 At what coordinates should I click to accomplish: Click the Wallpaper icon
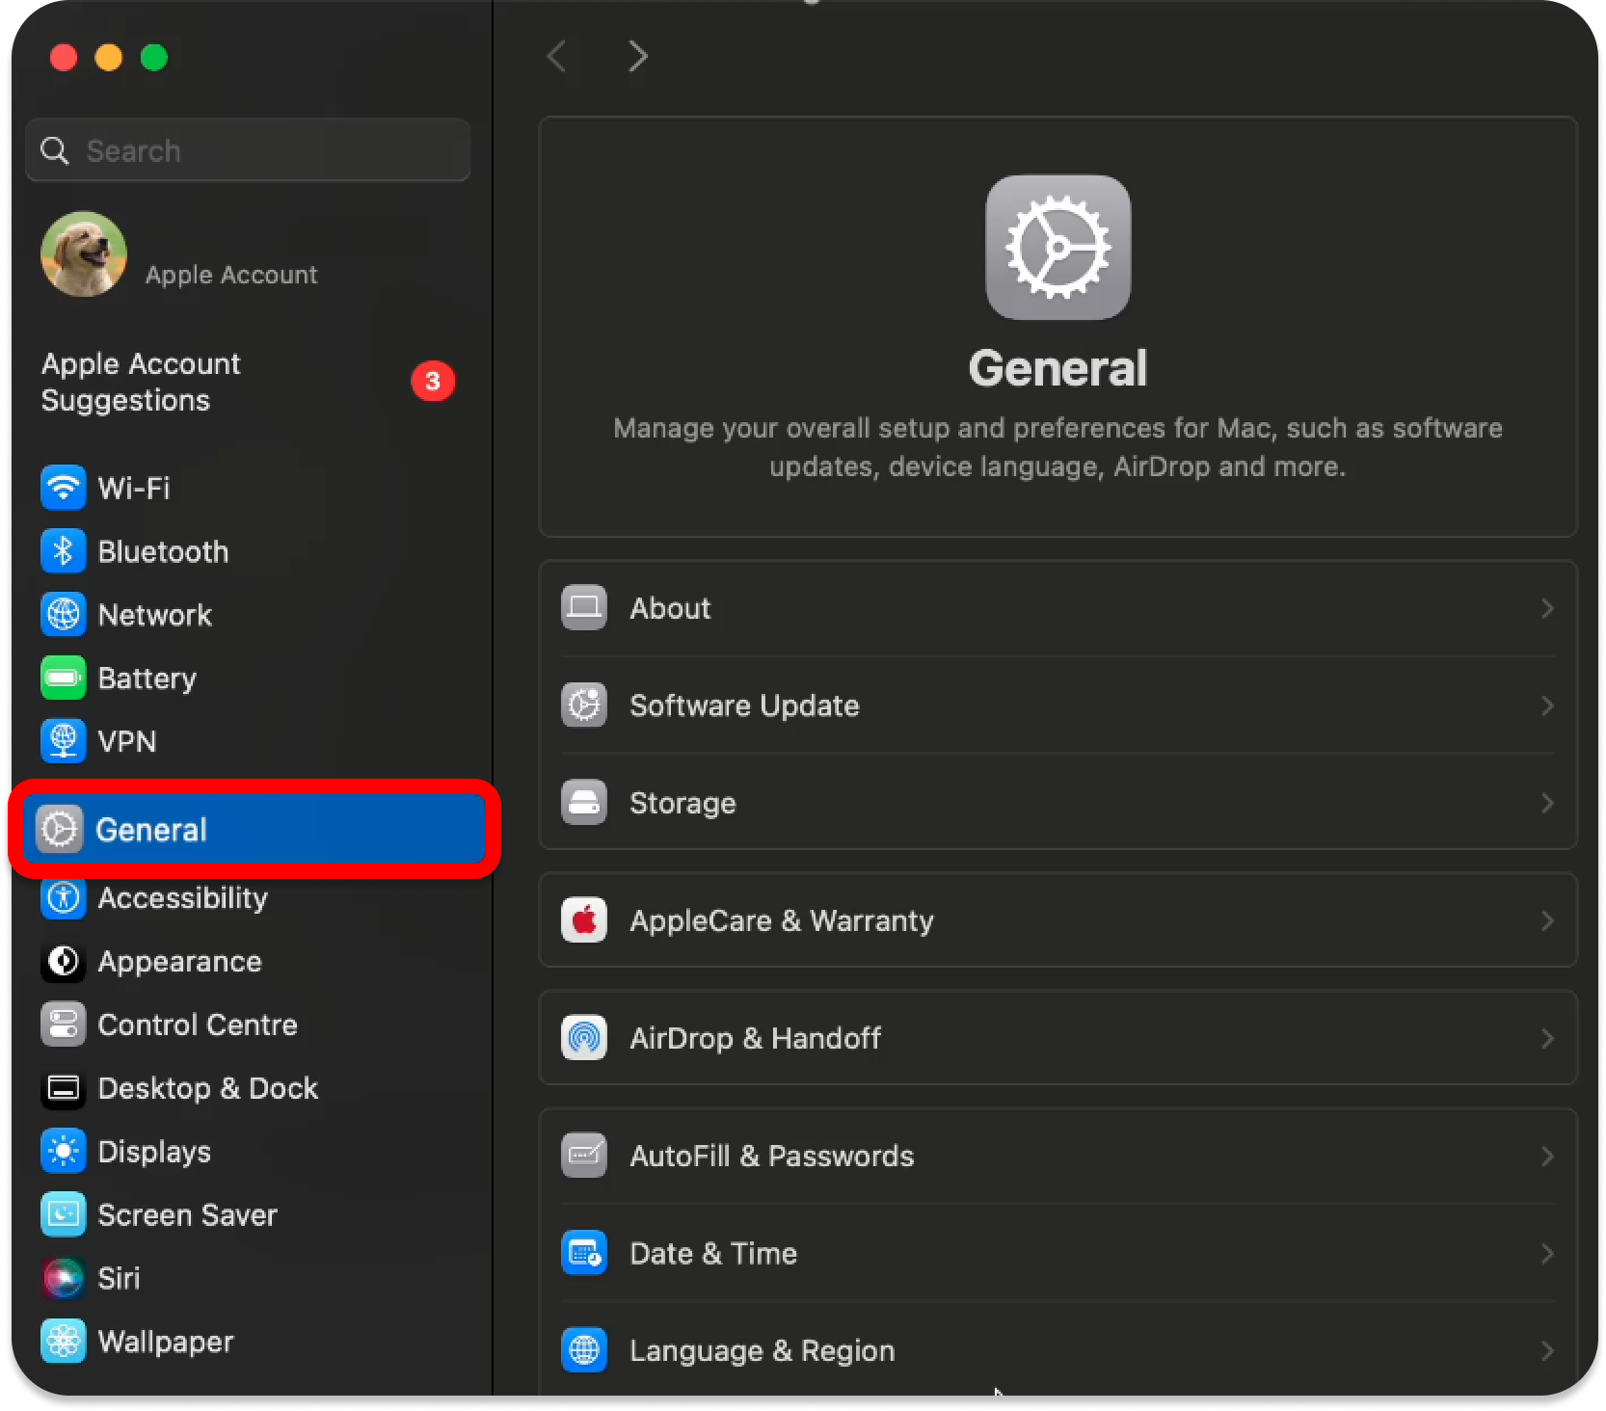click(x=63, y=1342)
